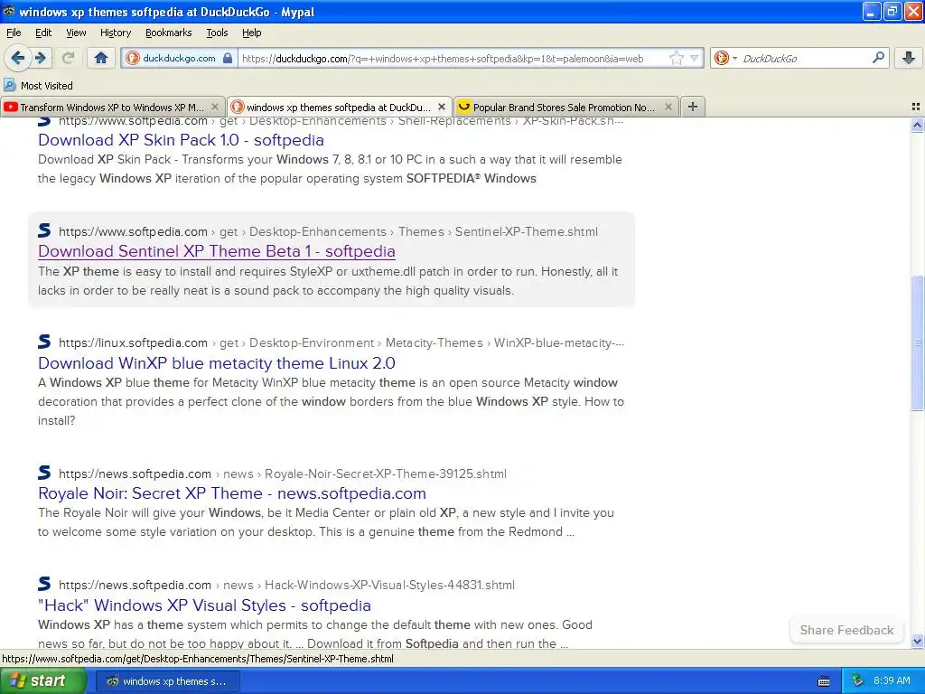Click the padlock site security icon
This screenshot has height=694, width=925.
click(x=228, y=58)
